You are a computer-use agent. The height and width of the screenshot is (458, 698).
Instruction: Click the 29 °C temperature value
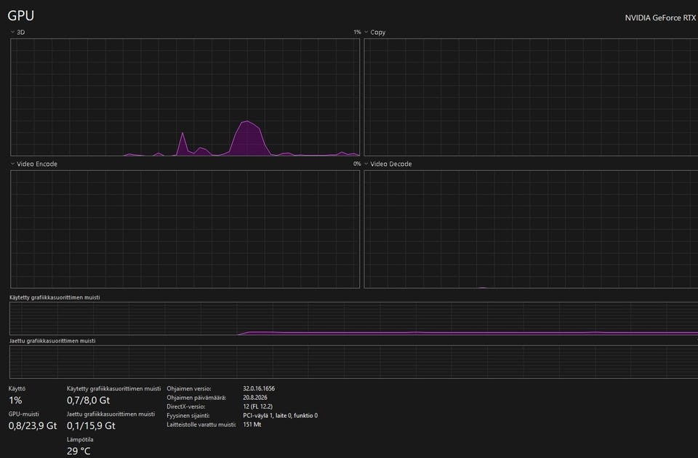(x=79, y=451)
